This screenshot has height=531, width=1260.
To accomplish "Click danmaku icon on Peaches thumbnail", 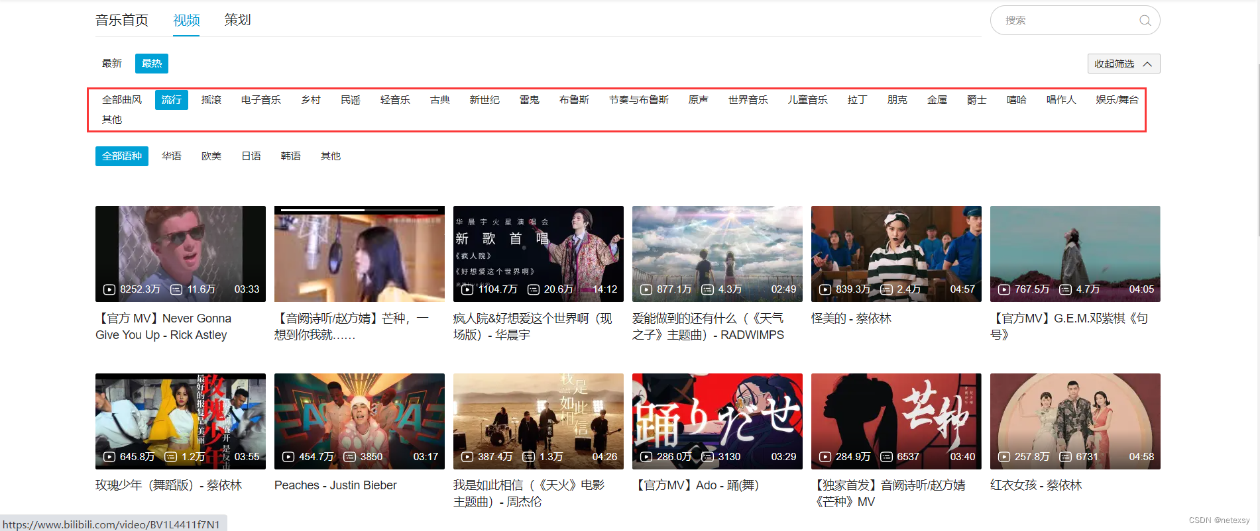I will coord(349,457).
